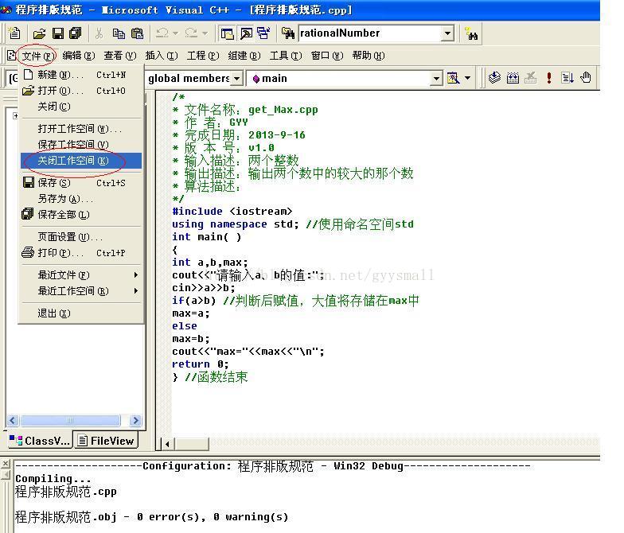Open the 文件(F) menu
The width and height of the screenshot is (624, 533).
pos(37,56)
